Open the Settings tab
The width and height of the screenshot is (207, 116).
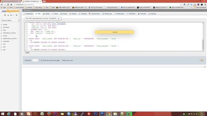[x=83, y=14]
